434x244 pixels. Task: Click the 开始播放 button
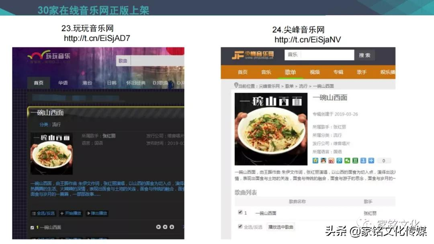(70, 213)
